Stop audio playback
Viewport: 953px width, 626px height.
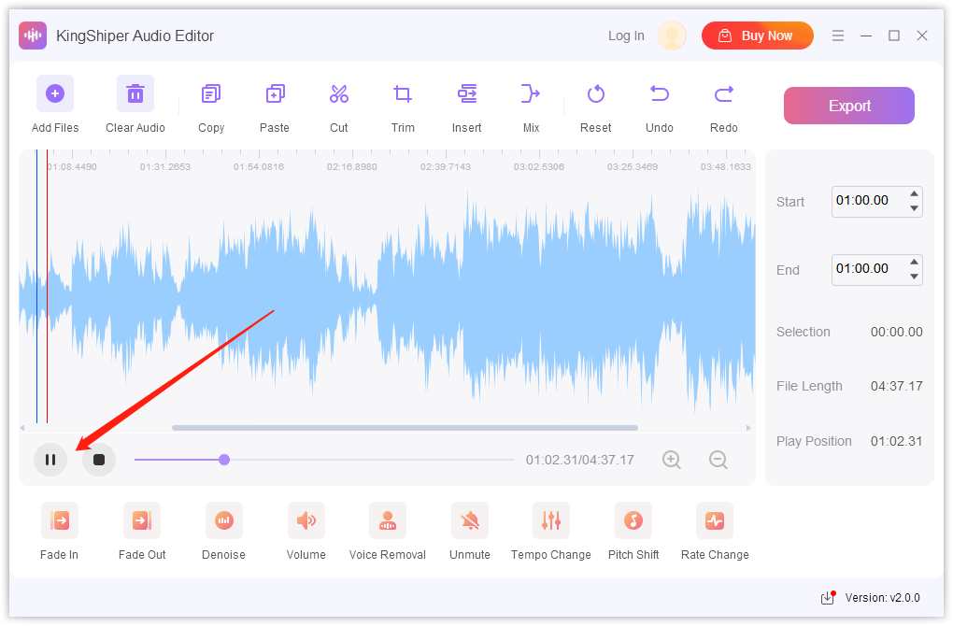[x=99, y=460]
